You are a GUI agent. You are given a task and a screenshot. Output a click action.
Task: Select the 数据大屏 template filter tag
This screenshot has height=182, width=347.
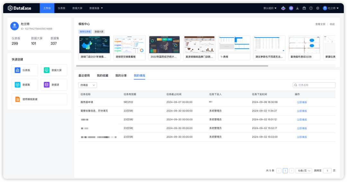[x=99, y=32]
